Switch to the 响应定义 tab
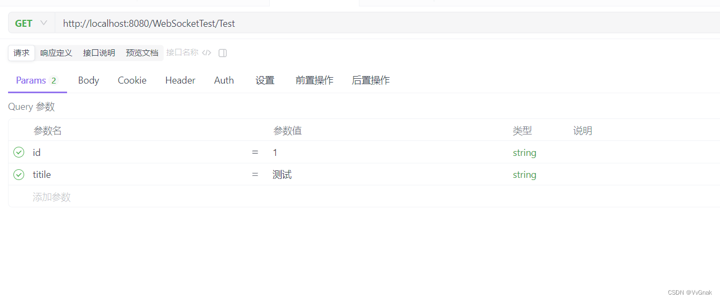This screenshot has width=720, height=300. pos(56,52)
